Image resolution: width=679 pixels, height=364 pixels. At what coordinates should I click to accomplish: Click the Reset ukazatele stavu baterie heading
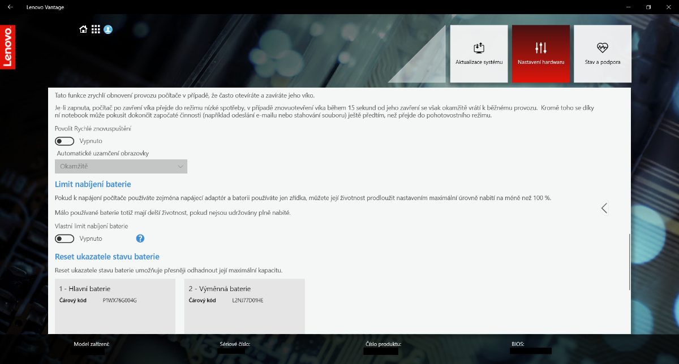tap(107, 257)
